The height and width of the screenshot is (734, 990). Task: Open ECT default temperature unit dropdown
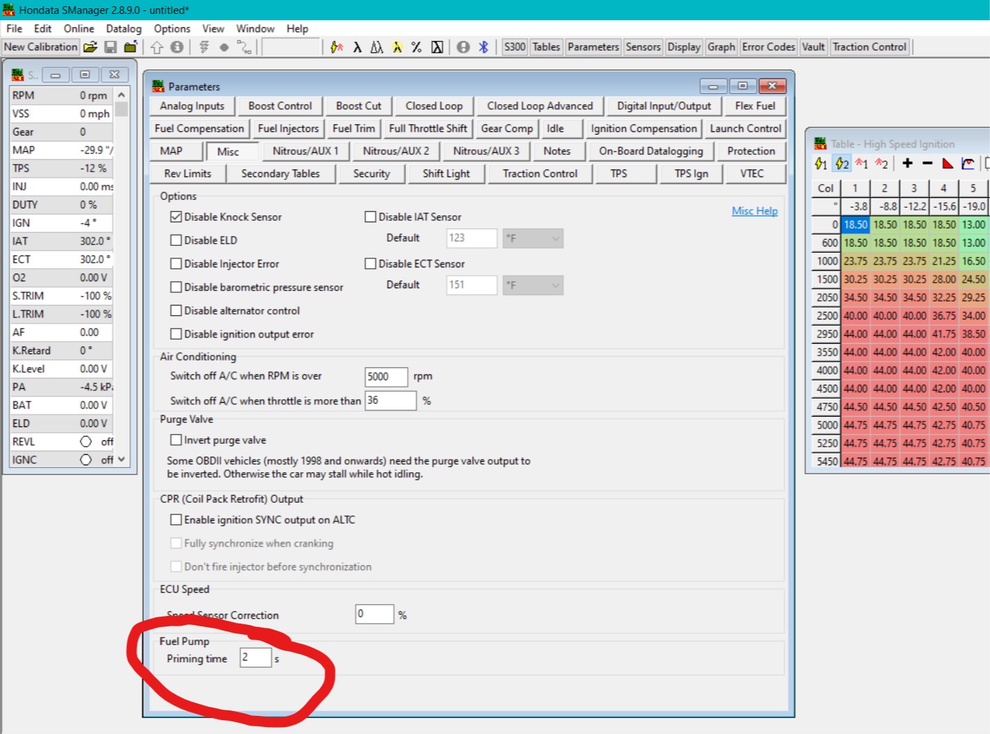click(532, 285)
